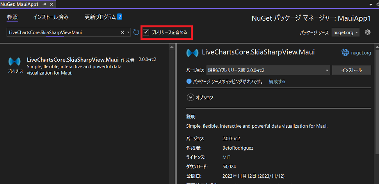Open the document tab list dropdown arrow
Screen dimensions: 379x184
(371, 4)
